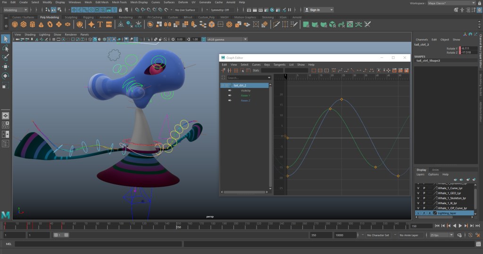Click the polygon cube shelf icon
The image size is (483, 254).
(x=25, y=24)
